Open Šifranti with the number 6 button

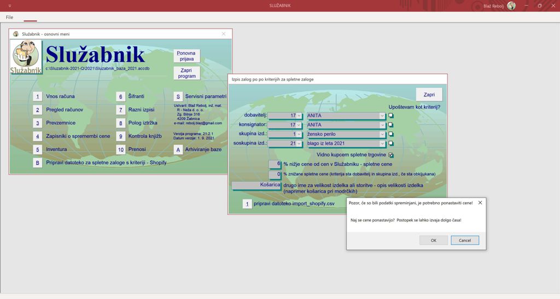(x=120, y=96)
